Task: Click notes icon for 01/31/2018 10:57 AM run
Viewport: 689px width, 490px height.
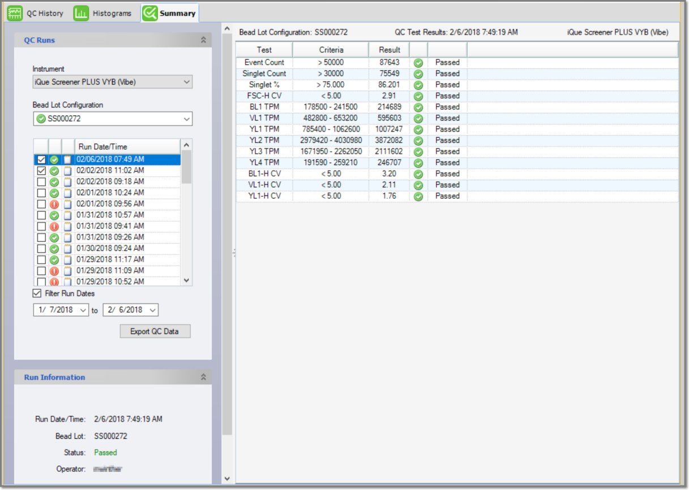Action: 68,215
